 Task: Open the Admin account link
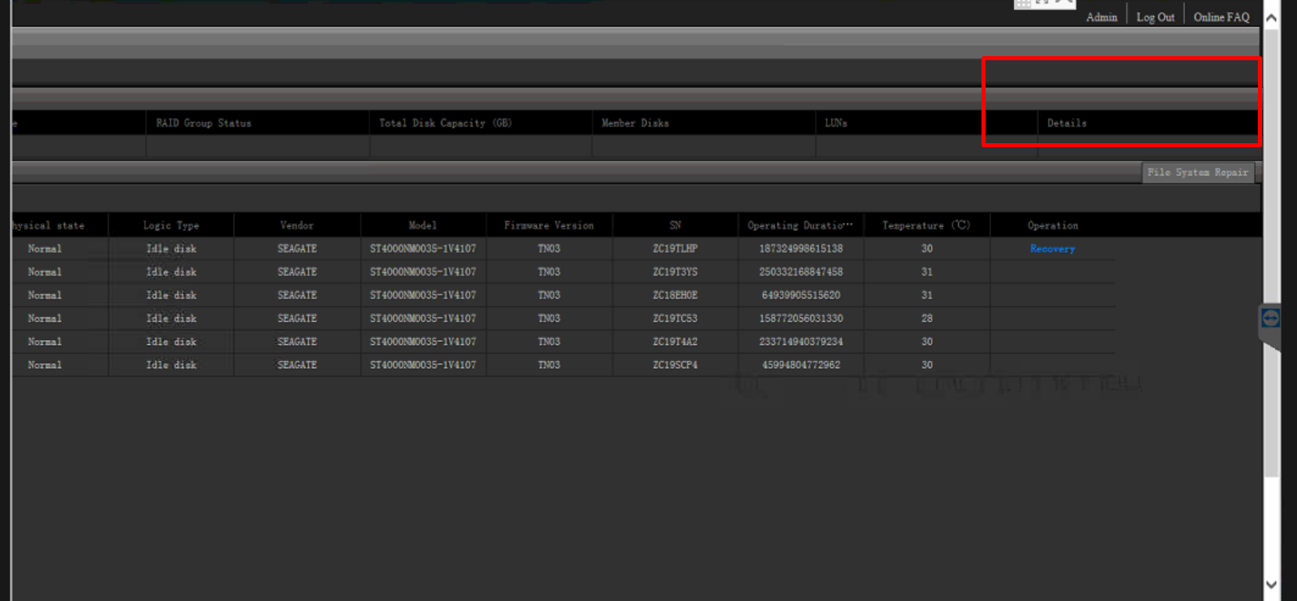[x=1102, y=17]
